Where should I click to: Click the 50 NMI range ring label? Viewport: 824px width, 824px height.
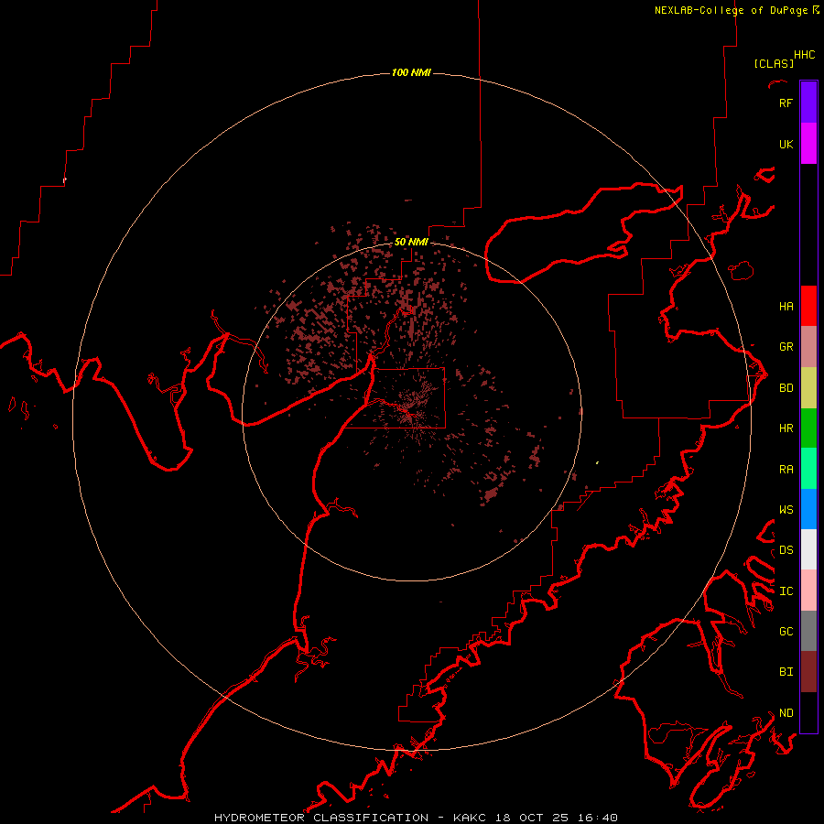[x=411, y=242]
